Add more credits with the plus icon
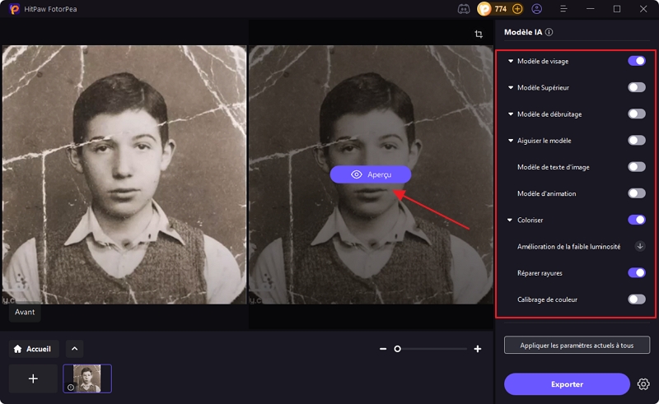659x404 pixels. click(x=517, y=9)
